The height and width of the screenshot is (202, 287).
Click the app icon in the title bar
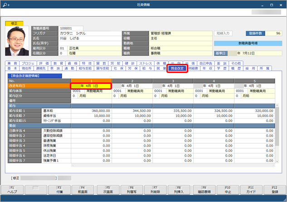tap(5, 4)
